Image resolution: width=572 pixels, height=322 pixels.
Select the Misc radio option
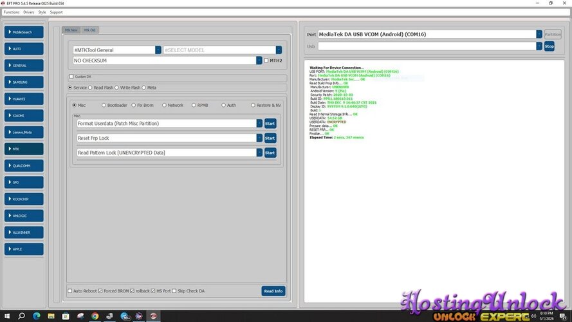tap(75, 105)
